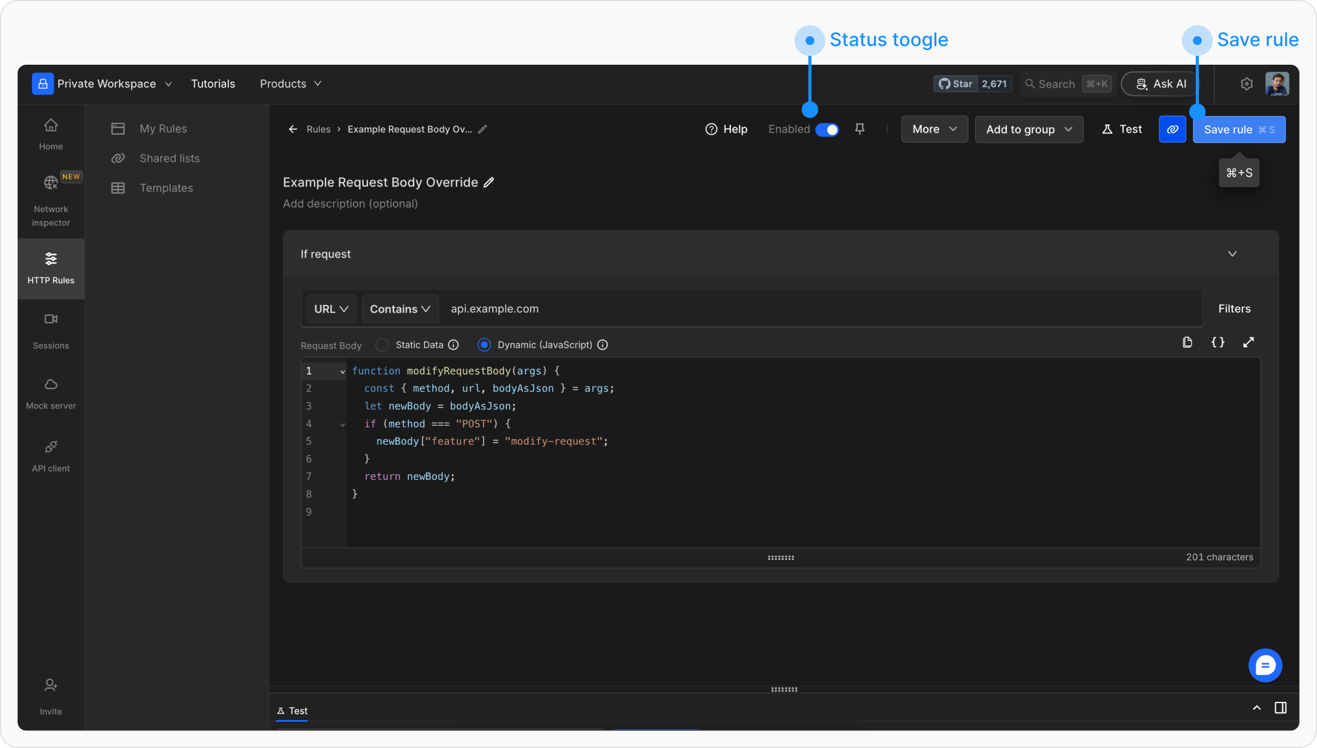Screen dimensions: 1317x748
Task: Click the Filters link
Action: pos(1234,309)
